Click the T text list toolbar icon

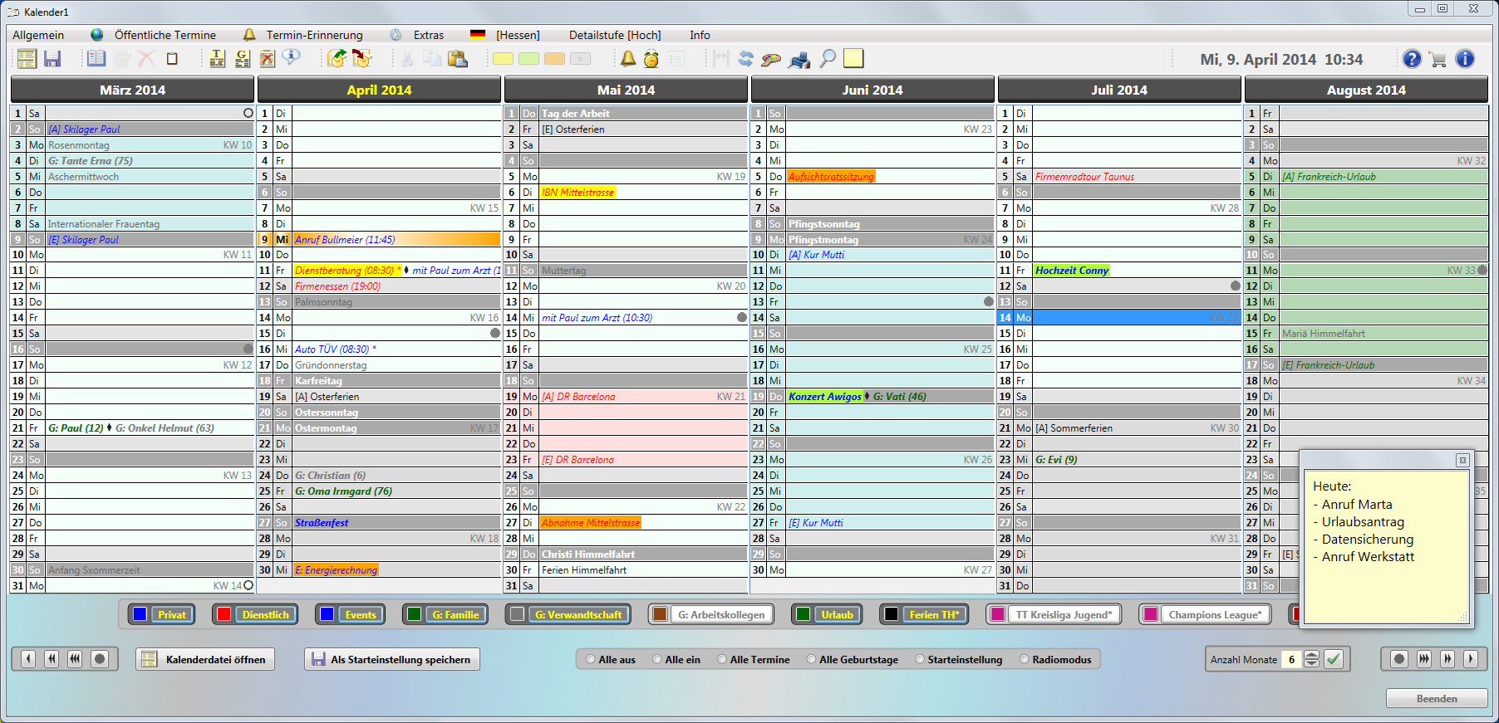click(217, 59)
